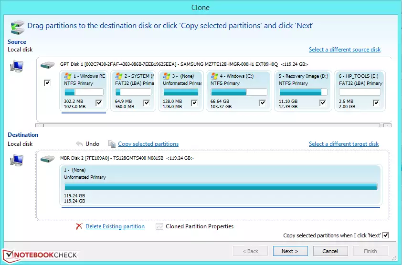
Task: Click the Copy selected partitions page icon
Action: [x=112, y=144]
